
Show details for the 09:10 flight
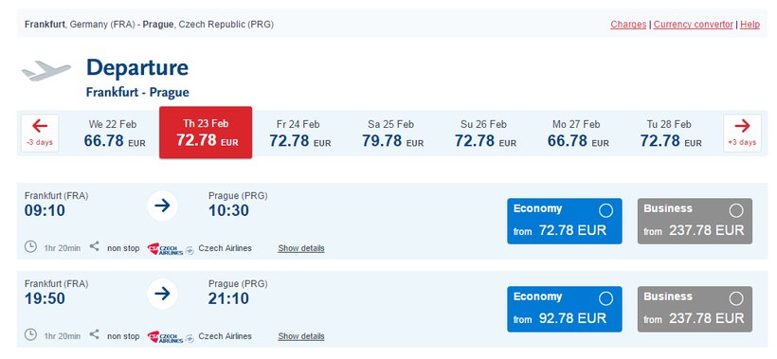click(300, 248)
